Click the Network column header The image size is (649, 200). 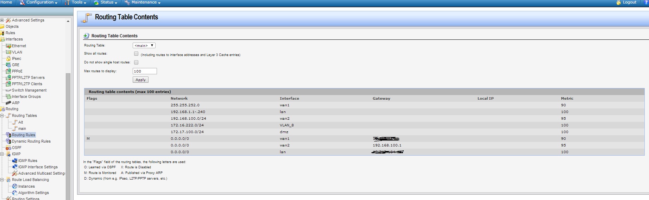coord(179,99)
